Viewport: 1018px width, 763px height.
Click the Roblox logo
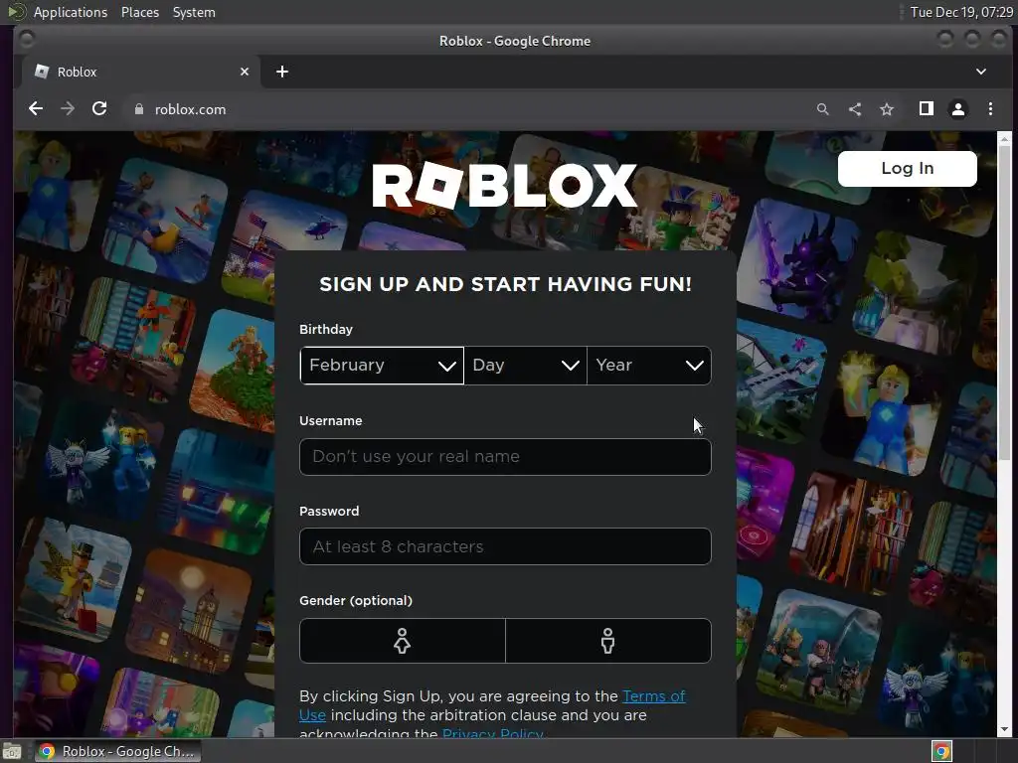504,186
